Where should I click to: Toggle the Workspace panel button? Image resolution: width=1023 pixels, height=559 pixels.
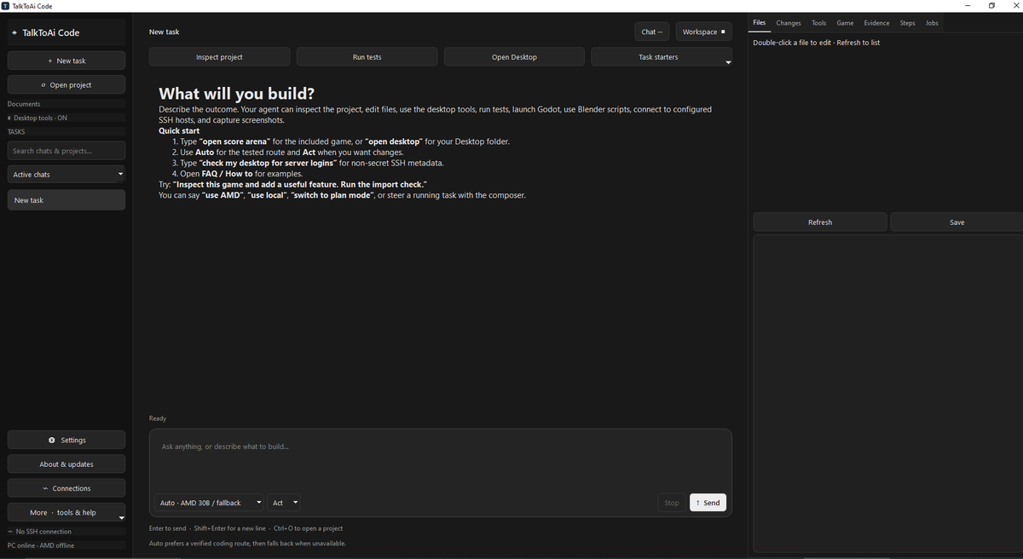click(703, 32)
